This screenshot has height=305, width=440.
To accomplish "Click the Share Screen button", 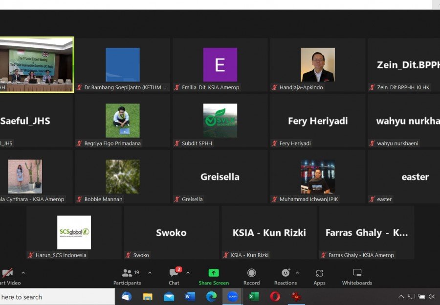I will click(214, 276).
